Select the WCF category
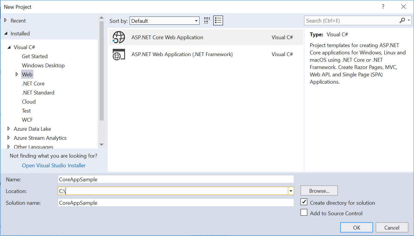 coord(27,120)
